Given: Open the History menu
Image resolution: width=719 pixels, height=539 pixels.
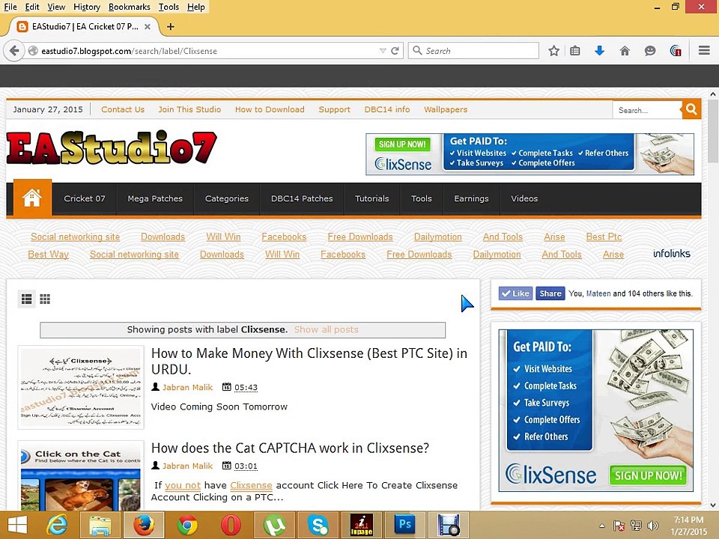Looking at the screenshot, I should pyautogui.click(x=87, y=7).
